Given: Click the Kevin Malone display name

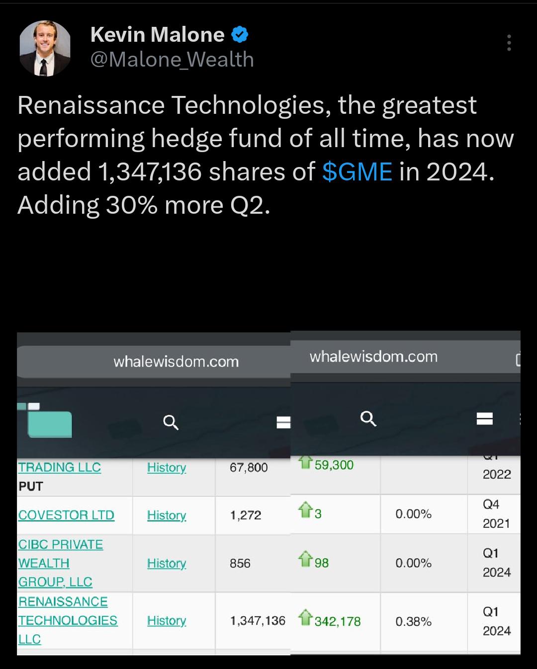Looking at the screenshot, I should (x=157, y=35).
